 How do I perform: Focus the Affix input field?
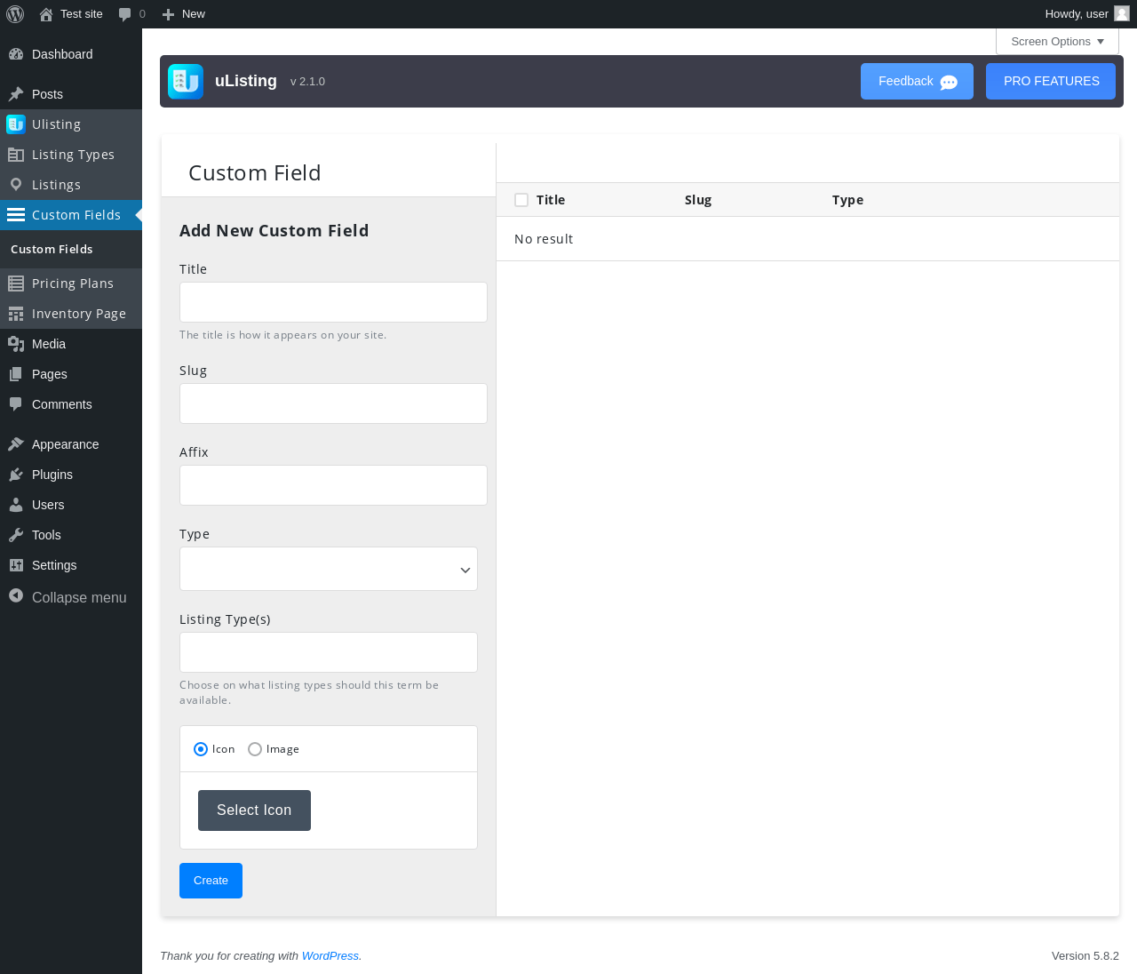pyautogui.click(x=333, y=485)
